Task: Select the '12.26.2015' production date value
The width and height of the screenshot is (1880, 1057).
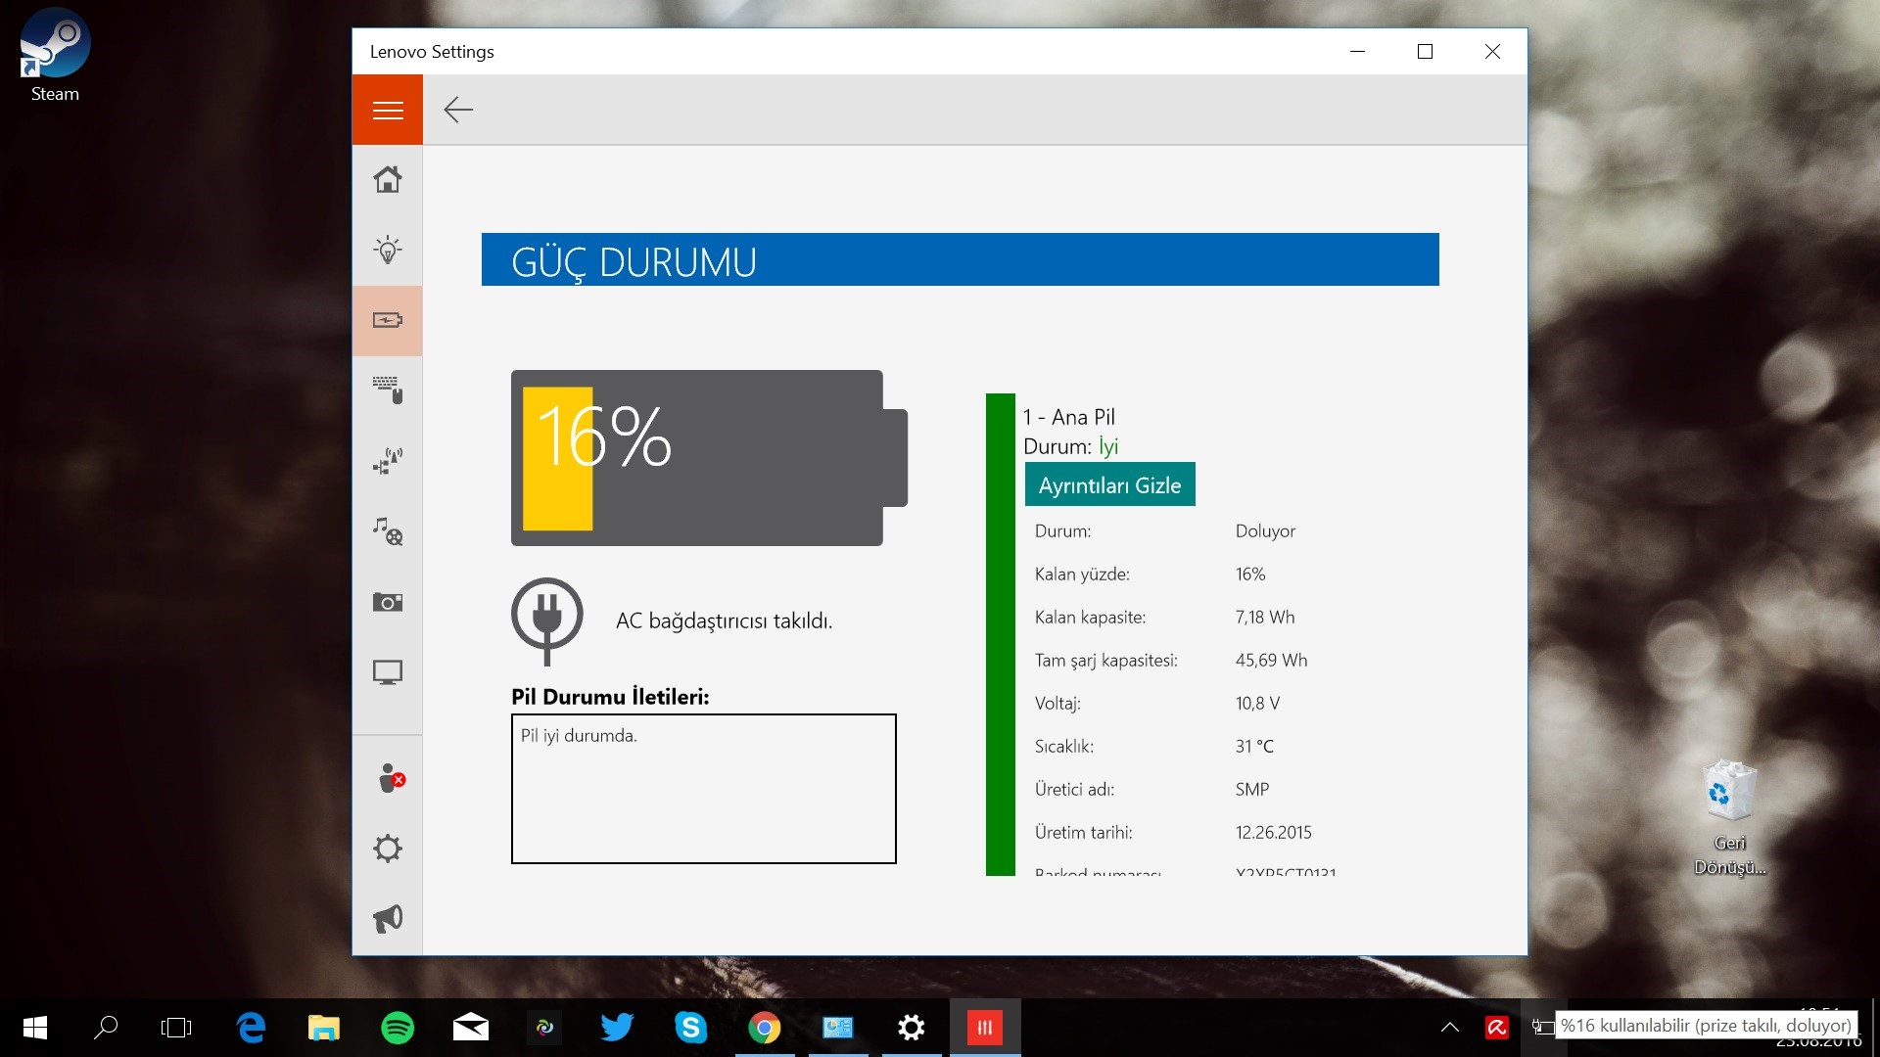Action: pyautogui.click(x=1273, y=833)
